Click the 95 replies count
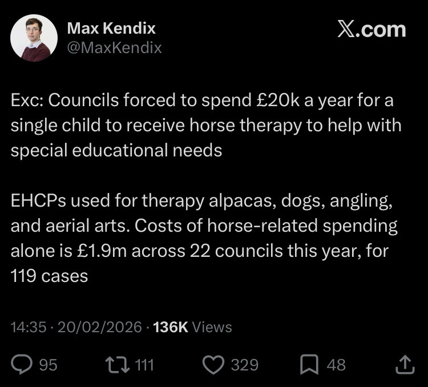 [48, 365]
